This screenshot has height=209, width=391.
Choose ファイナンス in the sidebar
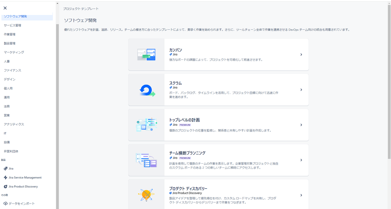point(13,70)
